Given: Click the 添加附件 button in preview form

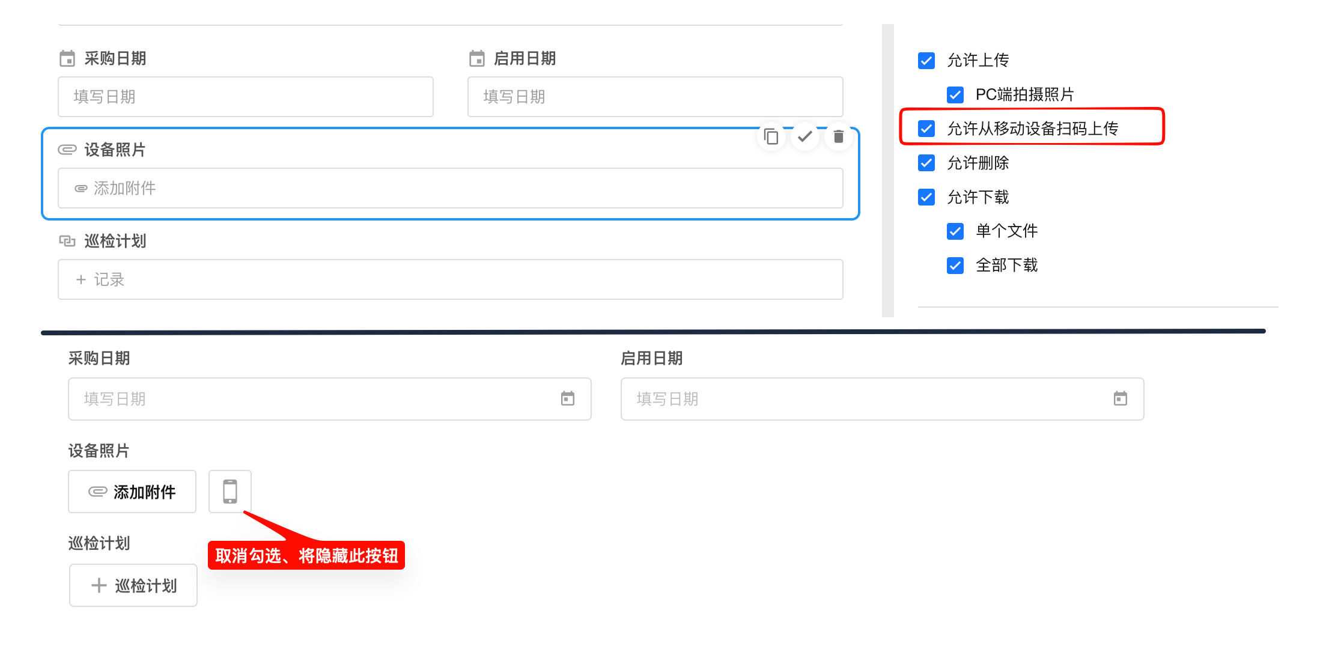Looking at the screenshot, I should (x=132, y=492).
